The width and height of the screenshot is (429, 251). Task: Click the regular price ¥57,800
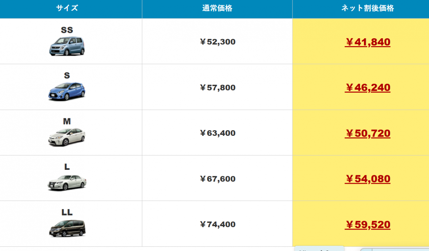[217, 88]
